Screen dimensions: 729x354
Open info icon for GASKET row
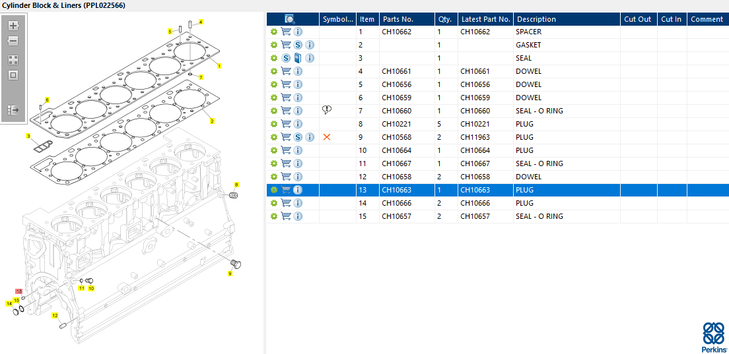310,45
